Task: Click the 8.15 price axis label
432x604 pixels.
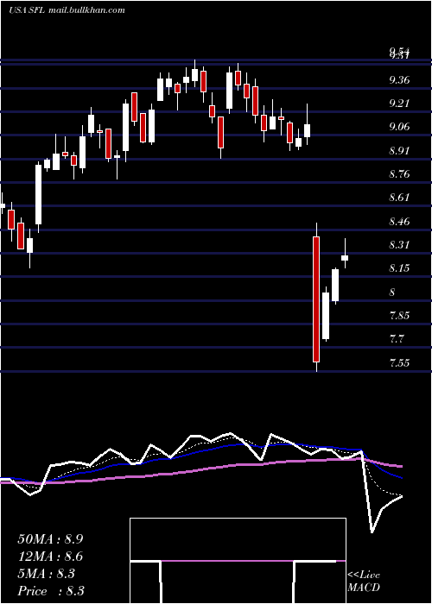Action: click(399, 269)
